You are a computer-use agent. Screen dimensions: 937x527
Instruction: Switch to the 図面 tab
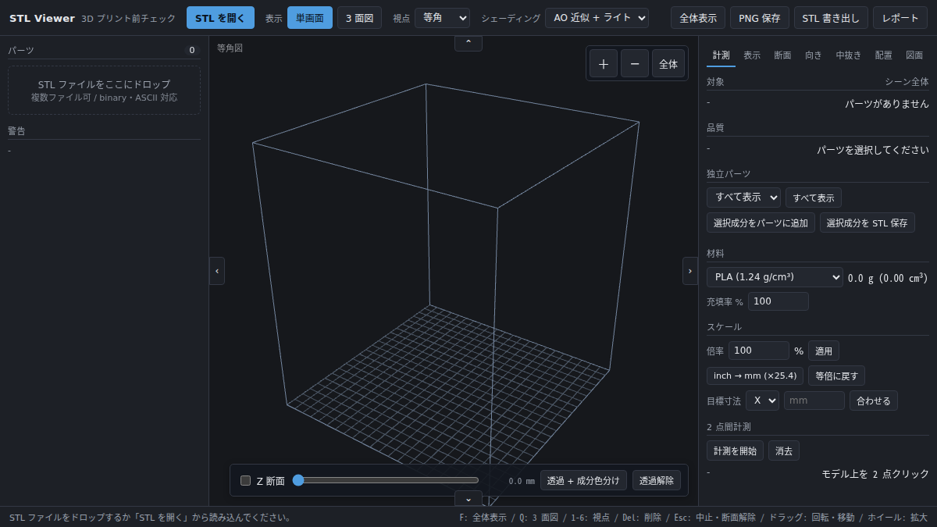(914, 55)
